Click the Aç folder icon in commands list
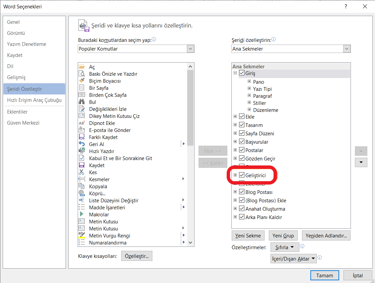 coord(82,67)
